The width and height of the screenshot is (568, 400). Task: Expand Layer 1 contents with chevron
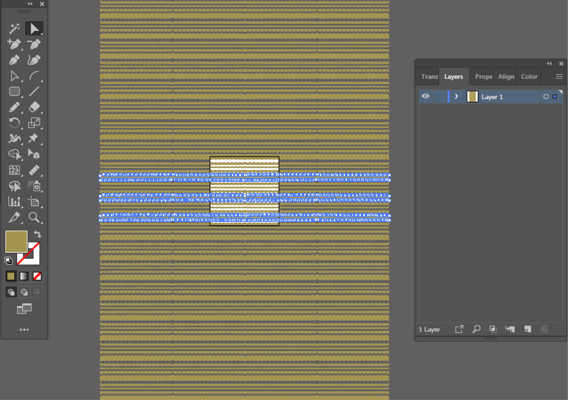click(x=456, y=96)
